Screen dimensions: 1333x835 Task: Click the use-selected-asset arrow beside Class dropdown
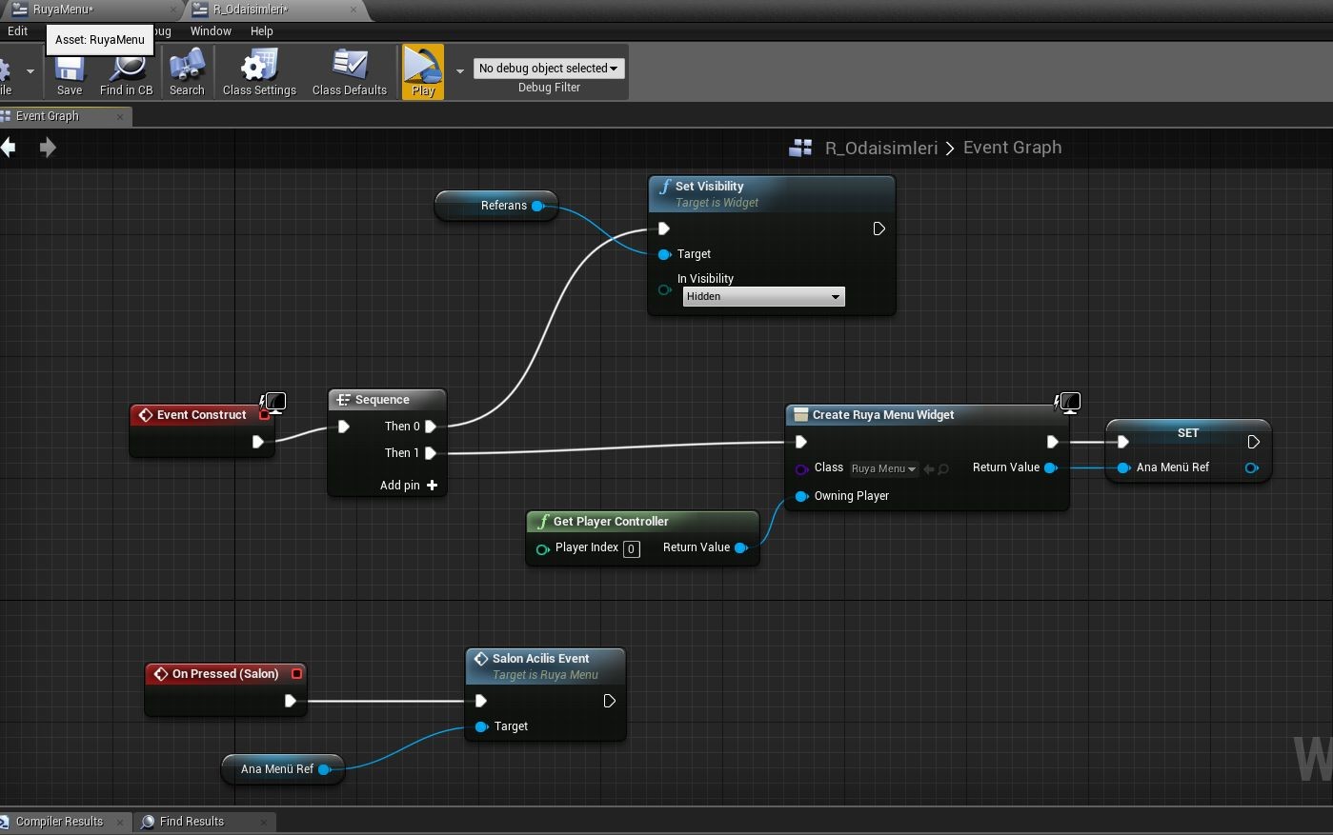[x=929, y=468]
